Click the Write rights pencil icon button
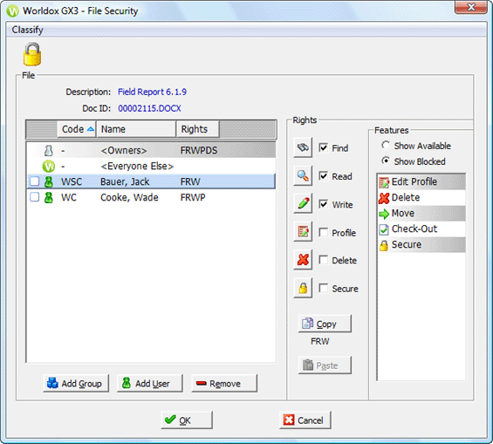Image resolution: width=493 pixels, height=444 pixels. 303,203
